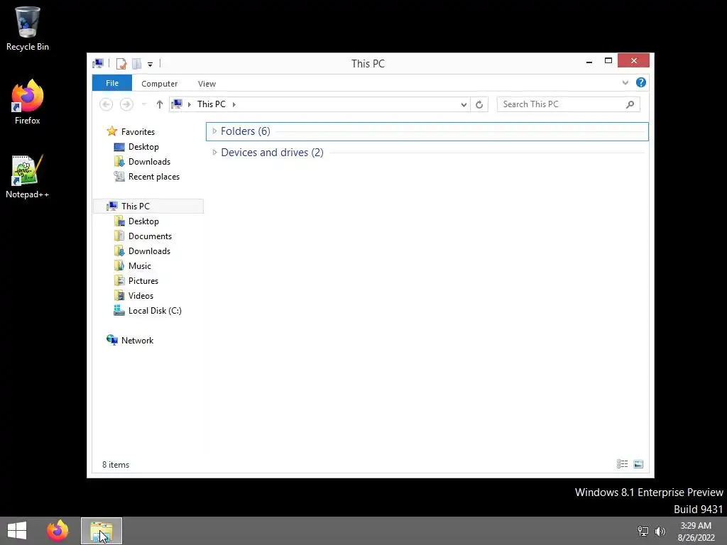Click the This PC window system icon
Viewport: 727px width, 545px height.
coord(98,63)
